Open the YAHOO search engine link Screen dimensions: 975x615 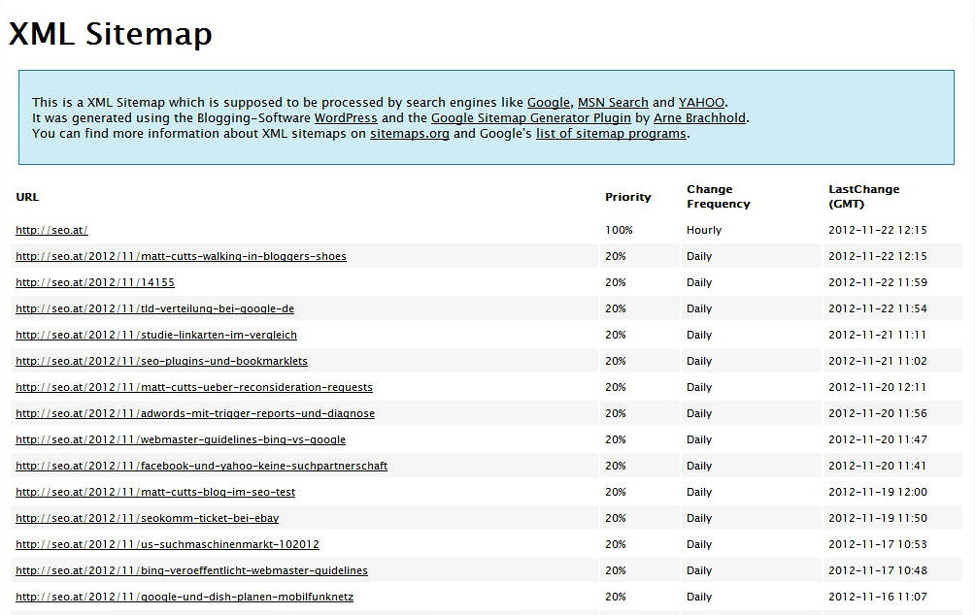[701, 103]
